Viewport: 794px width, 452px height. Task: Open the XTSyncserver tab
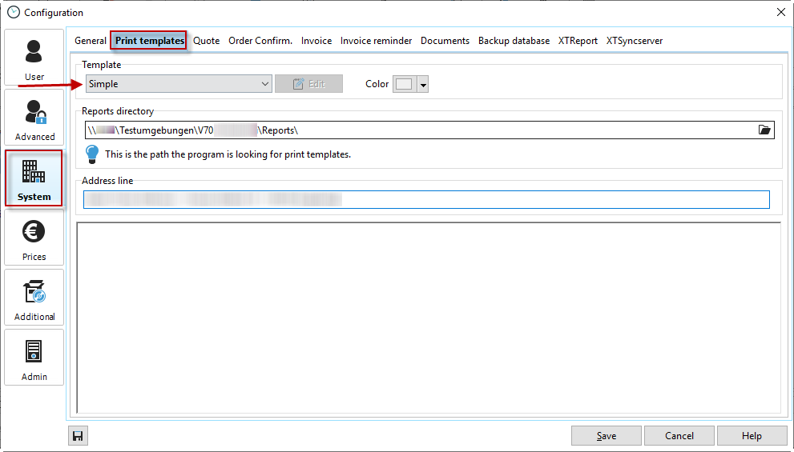(634, 41)
